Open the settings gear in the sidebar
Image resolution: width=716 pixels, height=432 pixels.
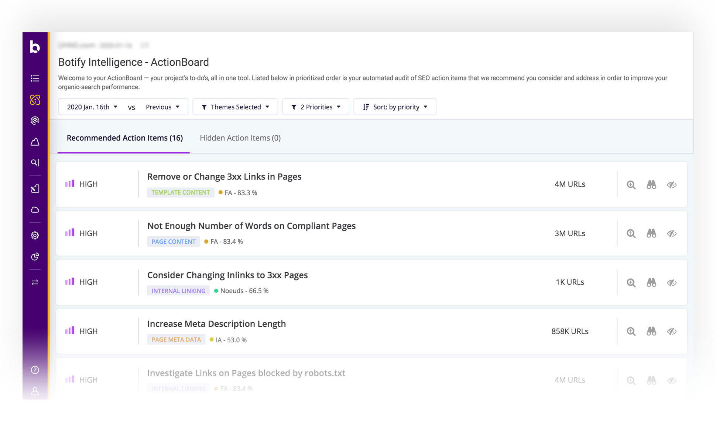point(35,235)
